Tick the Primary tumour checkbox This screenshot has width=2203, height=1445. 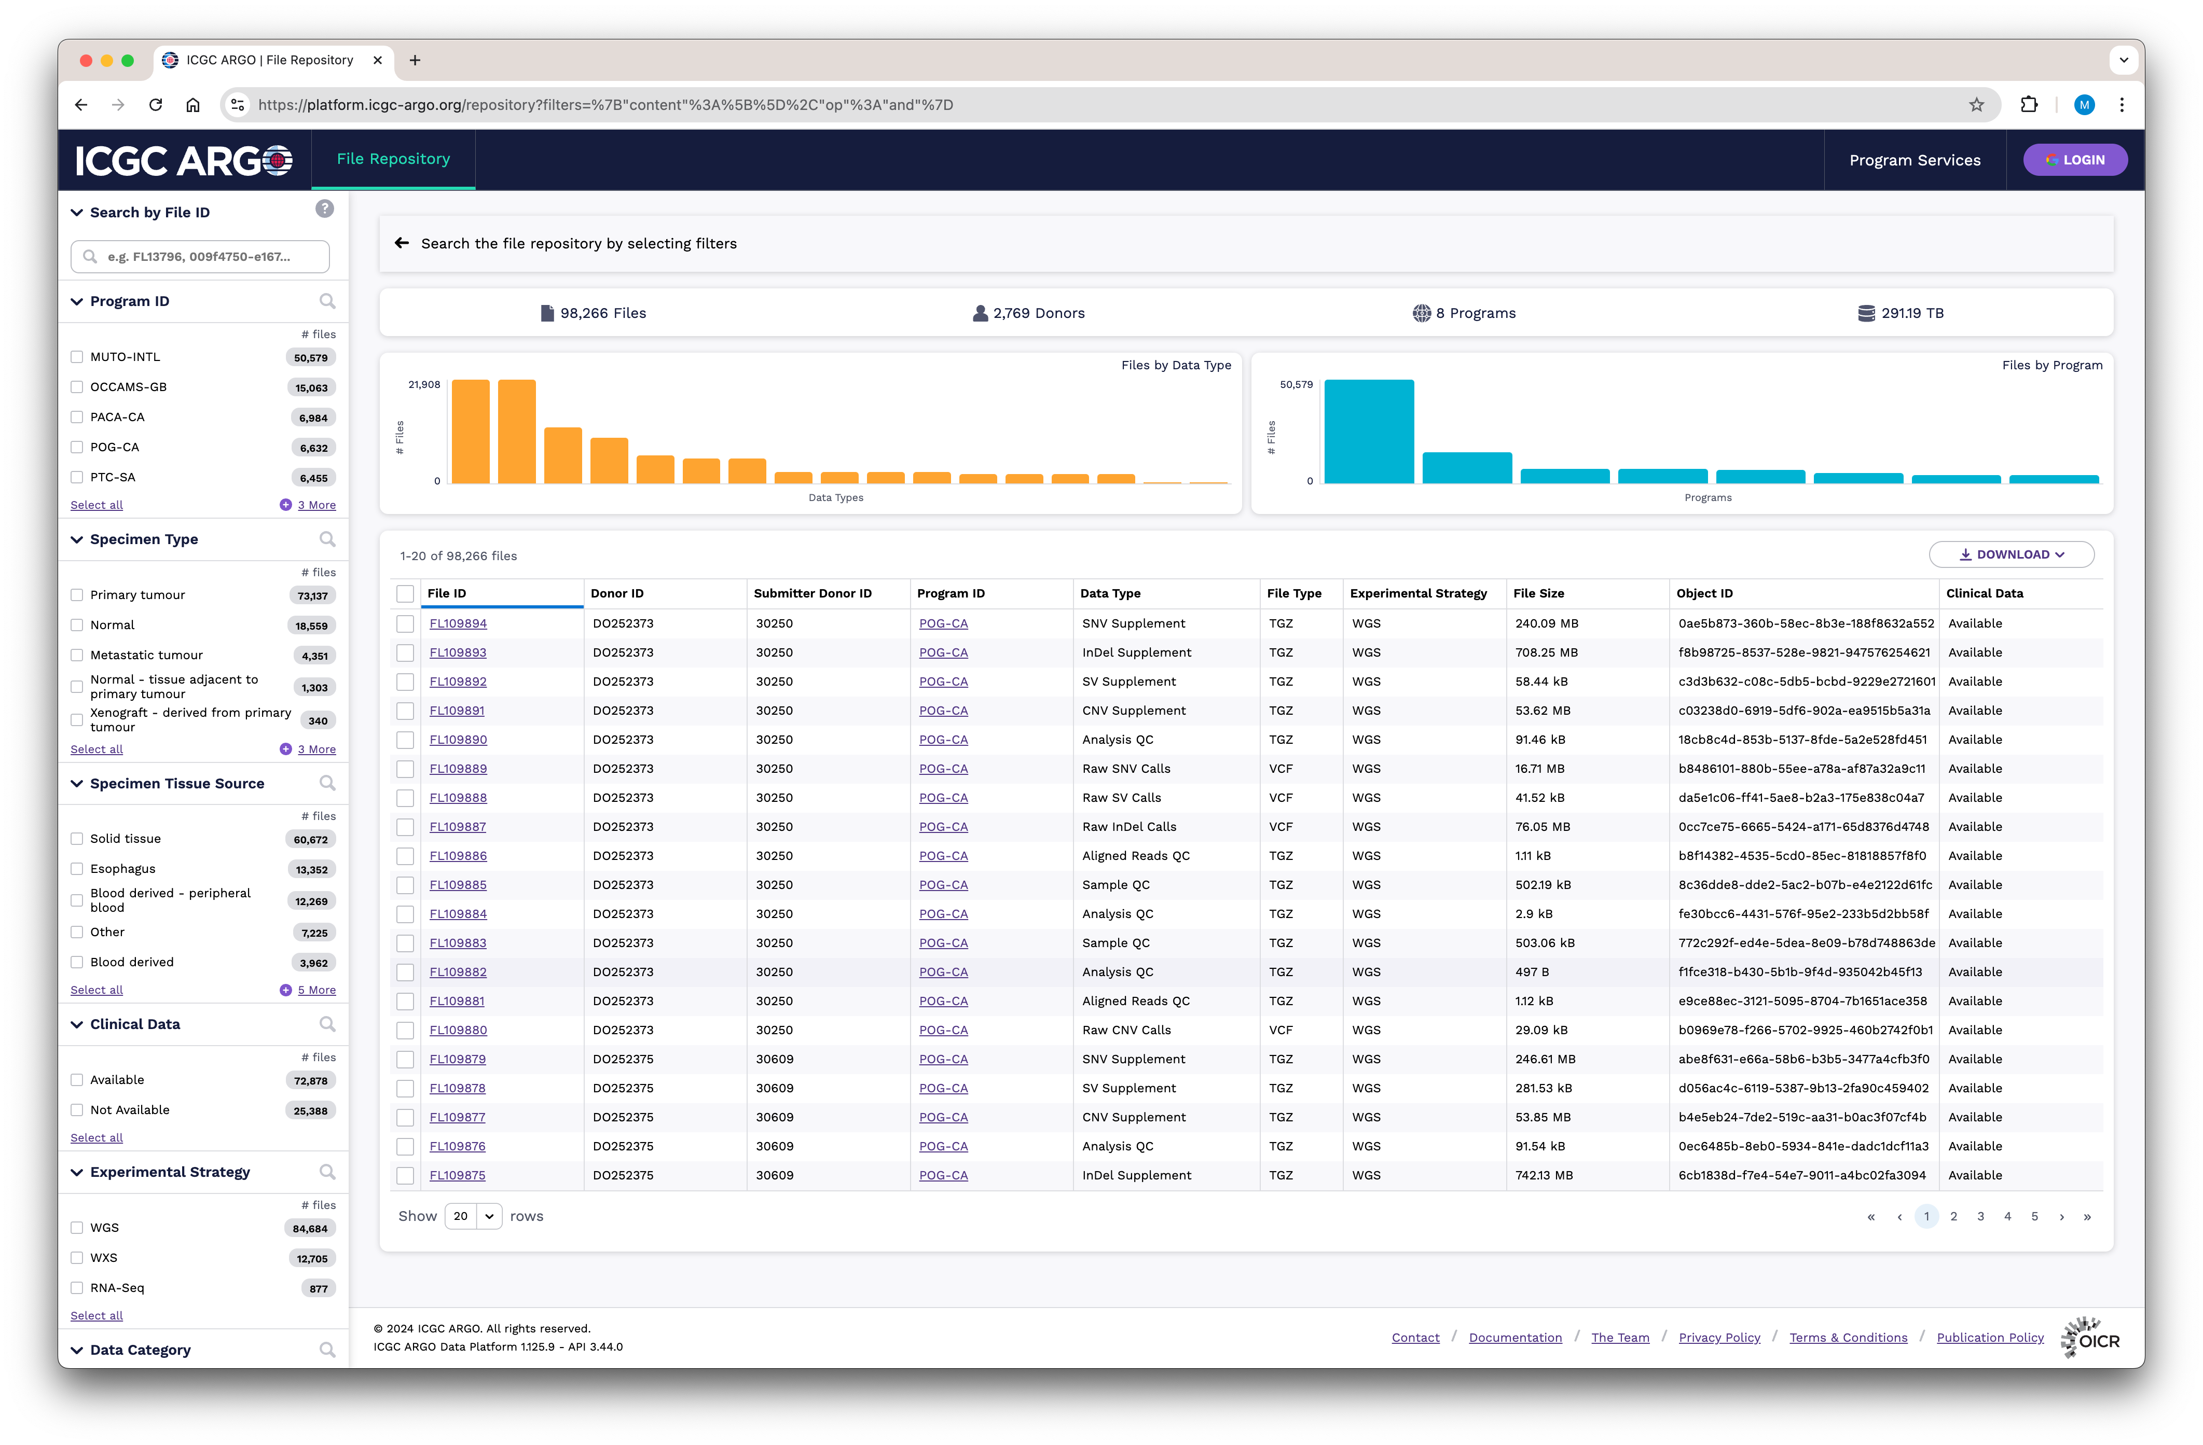77,595
